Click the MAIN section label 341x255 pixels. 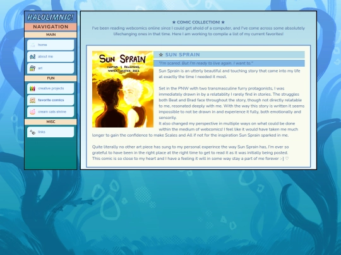point(51,35)
